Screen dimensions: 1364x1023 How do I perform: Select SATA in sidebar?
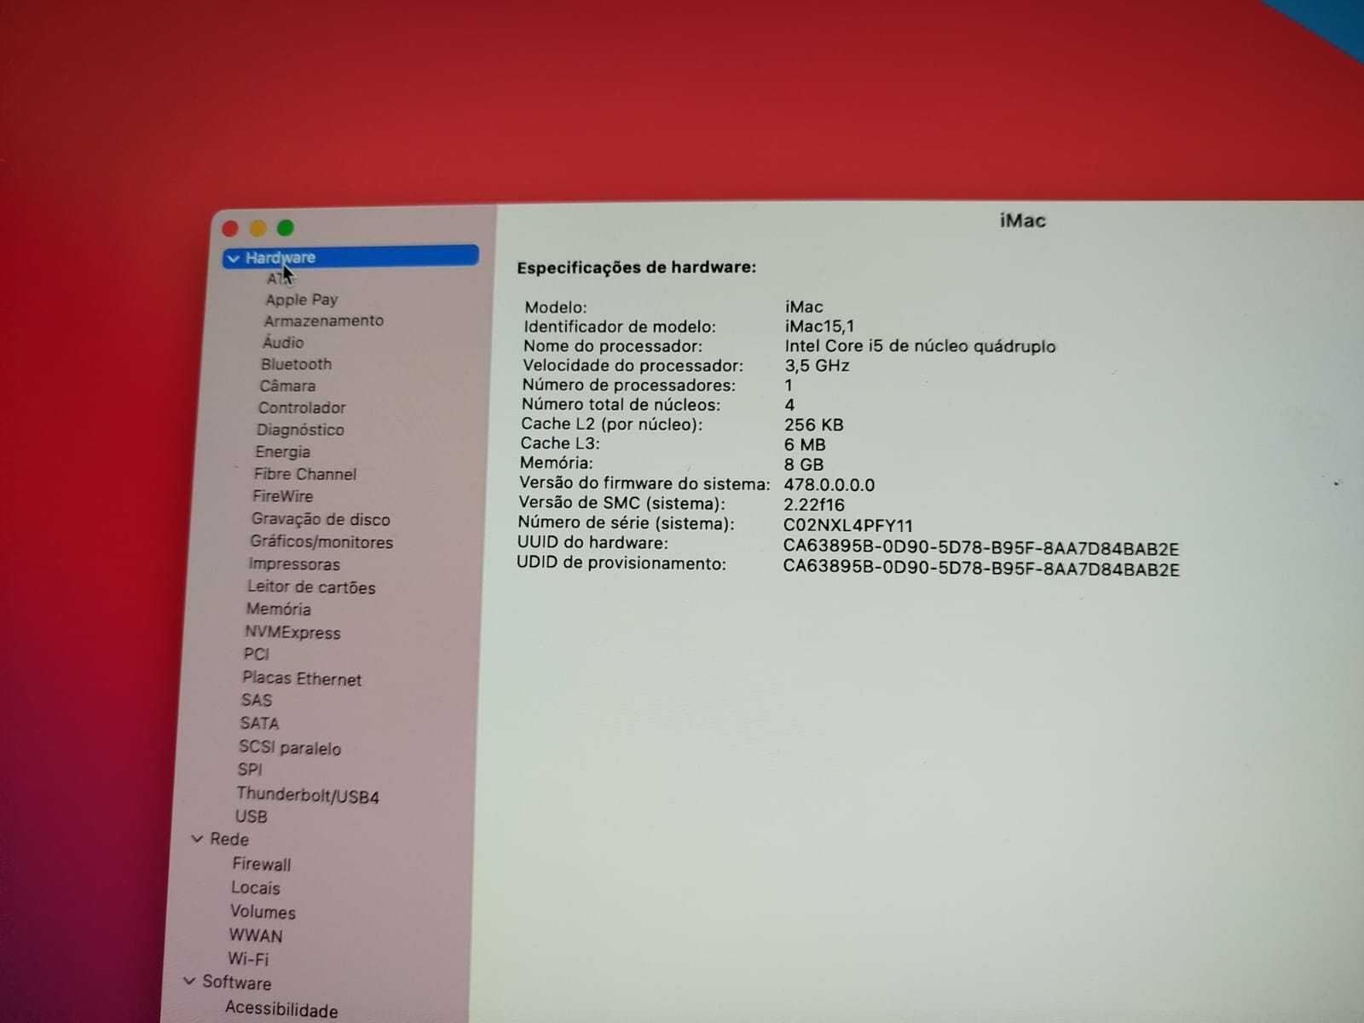(259, 724)
